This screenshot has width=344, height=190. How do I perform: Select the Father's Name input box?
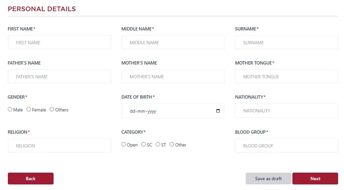click(59, 76)
